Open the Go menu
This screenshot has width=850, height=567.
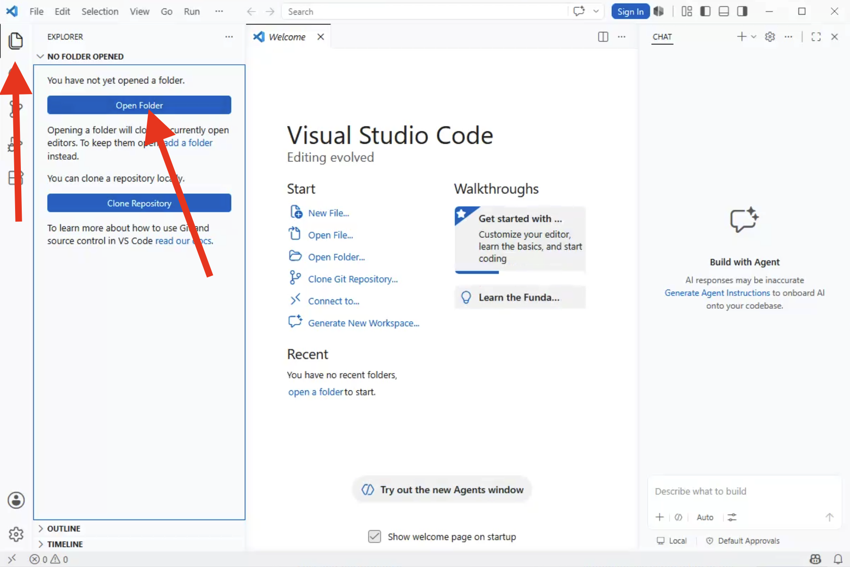tap(166, 12)
